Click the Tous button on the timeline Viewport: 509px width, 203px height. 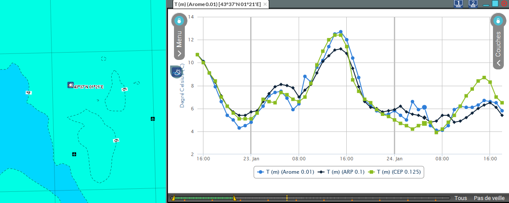(x=461, y=198)
